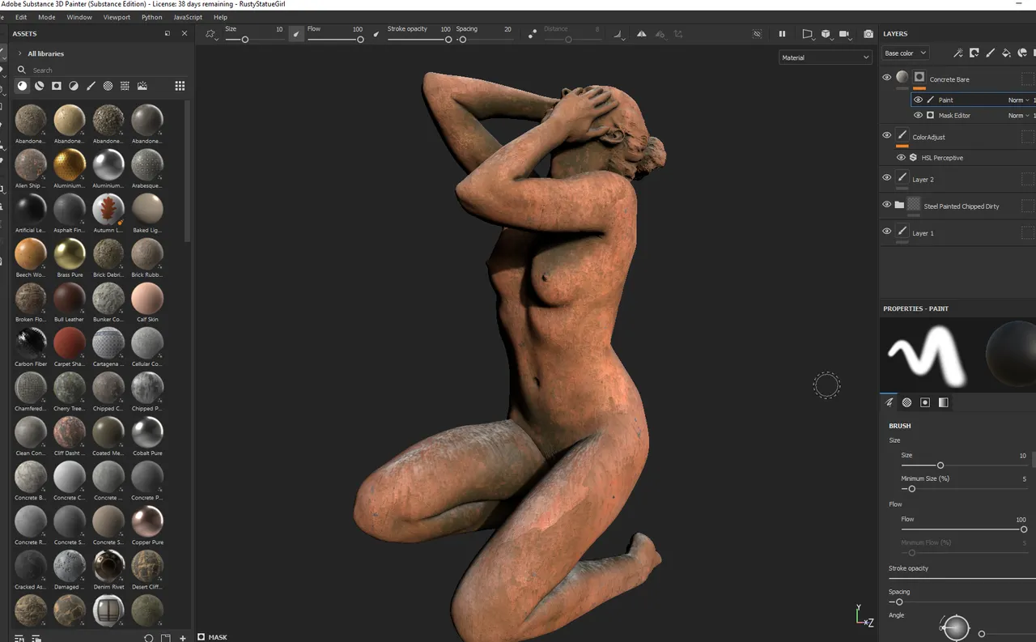
Task: Undock the Assets panel
Action: click(x=168, y=34)
